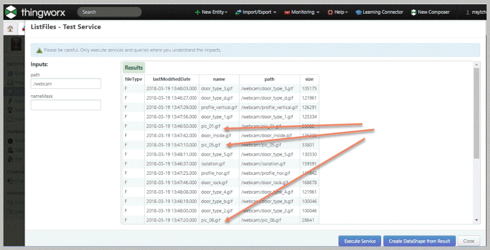Click the New Composer icon
The height and width of the screenshot is (250, 490).
click(x=413, y=12)
